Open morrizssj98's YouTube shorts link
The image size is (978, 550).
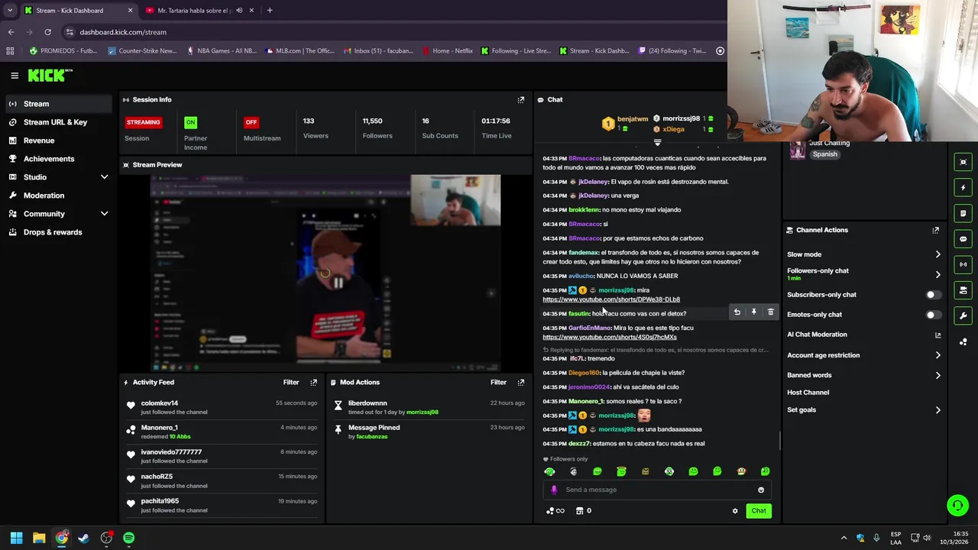coord(611,299)
